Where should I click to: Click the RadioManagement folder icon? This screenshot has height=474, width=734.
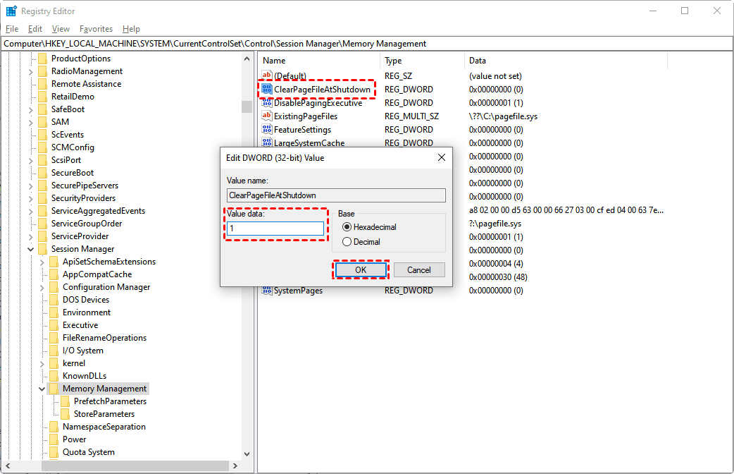[42, 71]
